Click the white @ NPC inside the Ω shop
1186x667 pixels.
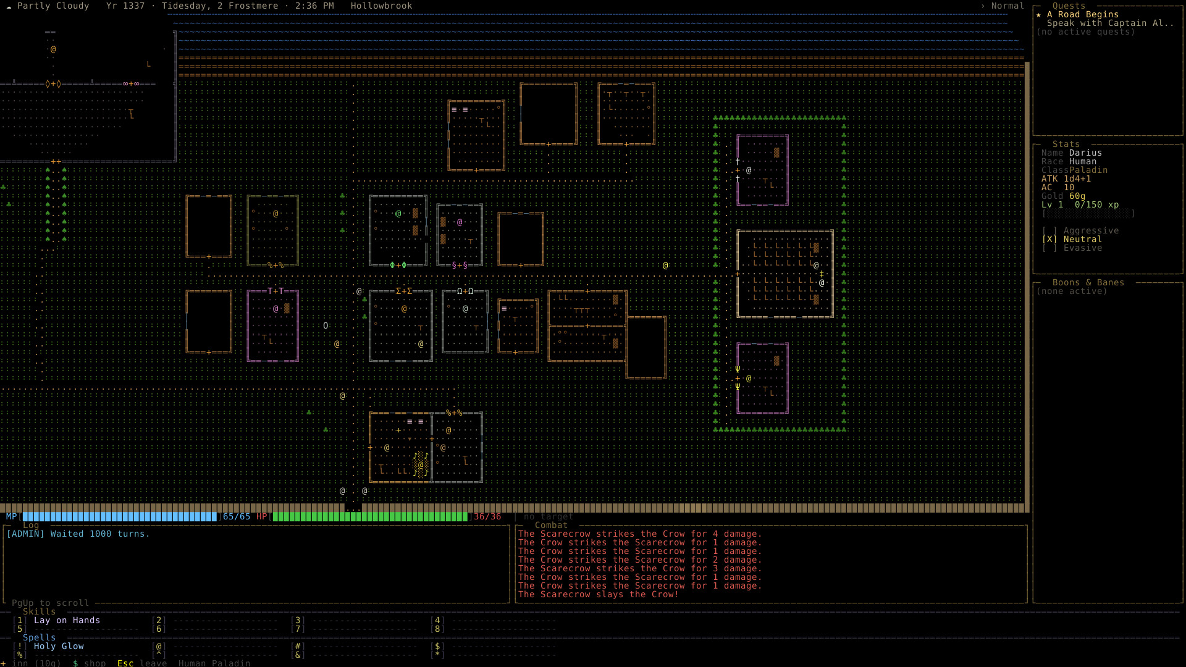coord(465,309)
